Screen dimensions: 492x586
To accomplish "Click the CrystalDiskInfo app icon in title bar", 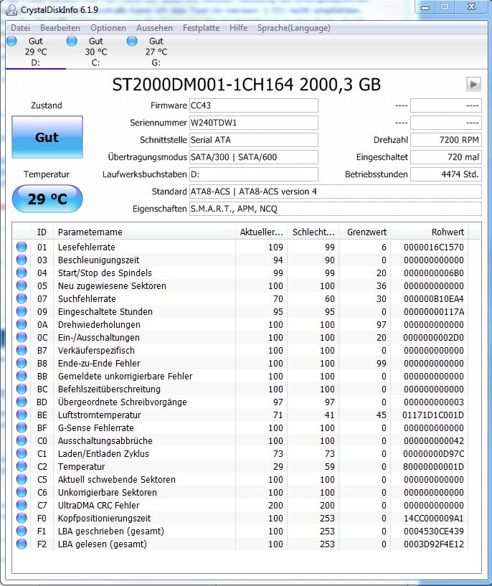I will 11,9.
